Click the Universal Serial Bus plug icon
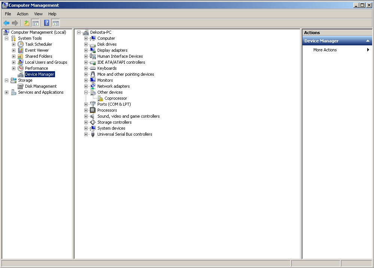Image resolution: width=374 pixels, height=268 pixels. 92,134
